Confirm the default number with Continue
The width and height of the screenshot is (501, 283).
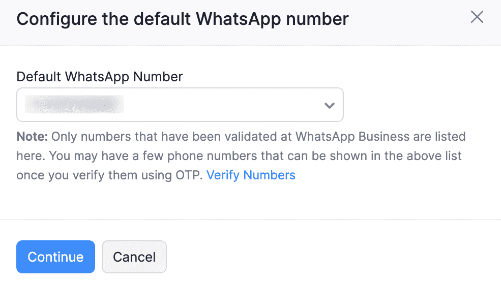click(55, 257)
